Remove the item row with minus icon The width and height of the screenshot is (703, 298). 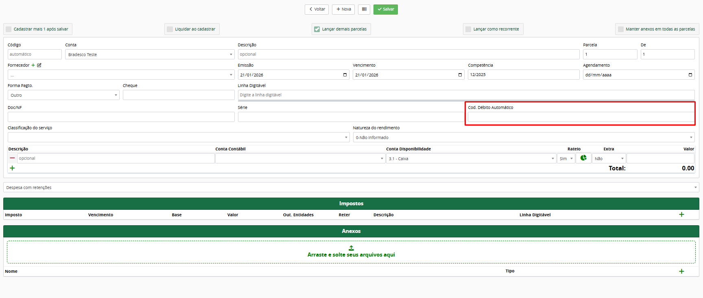coord(12,158)
